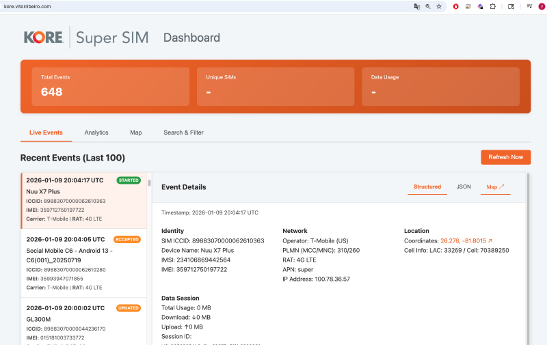This screenshot has height=345, width=547.
Task: Click the Data Usage card
Action: pyautogui.click(x=440, y=87)
